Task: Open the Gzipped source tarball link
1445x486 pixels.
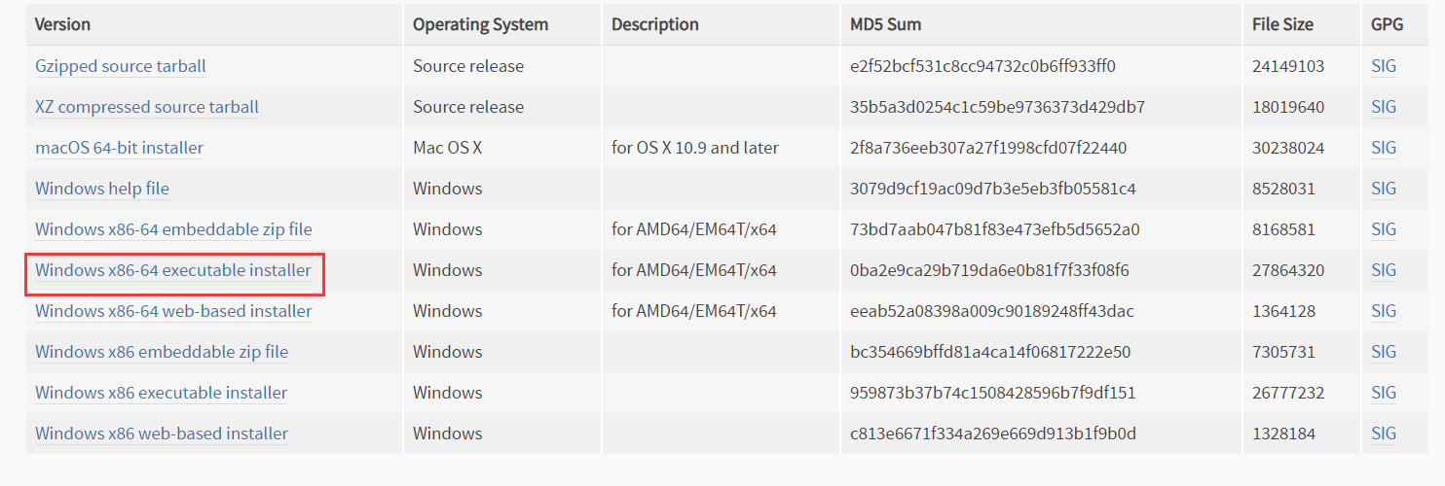Action: pyautogui.click(x=121, y=66)
